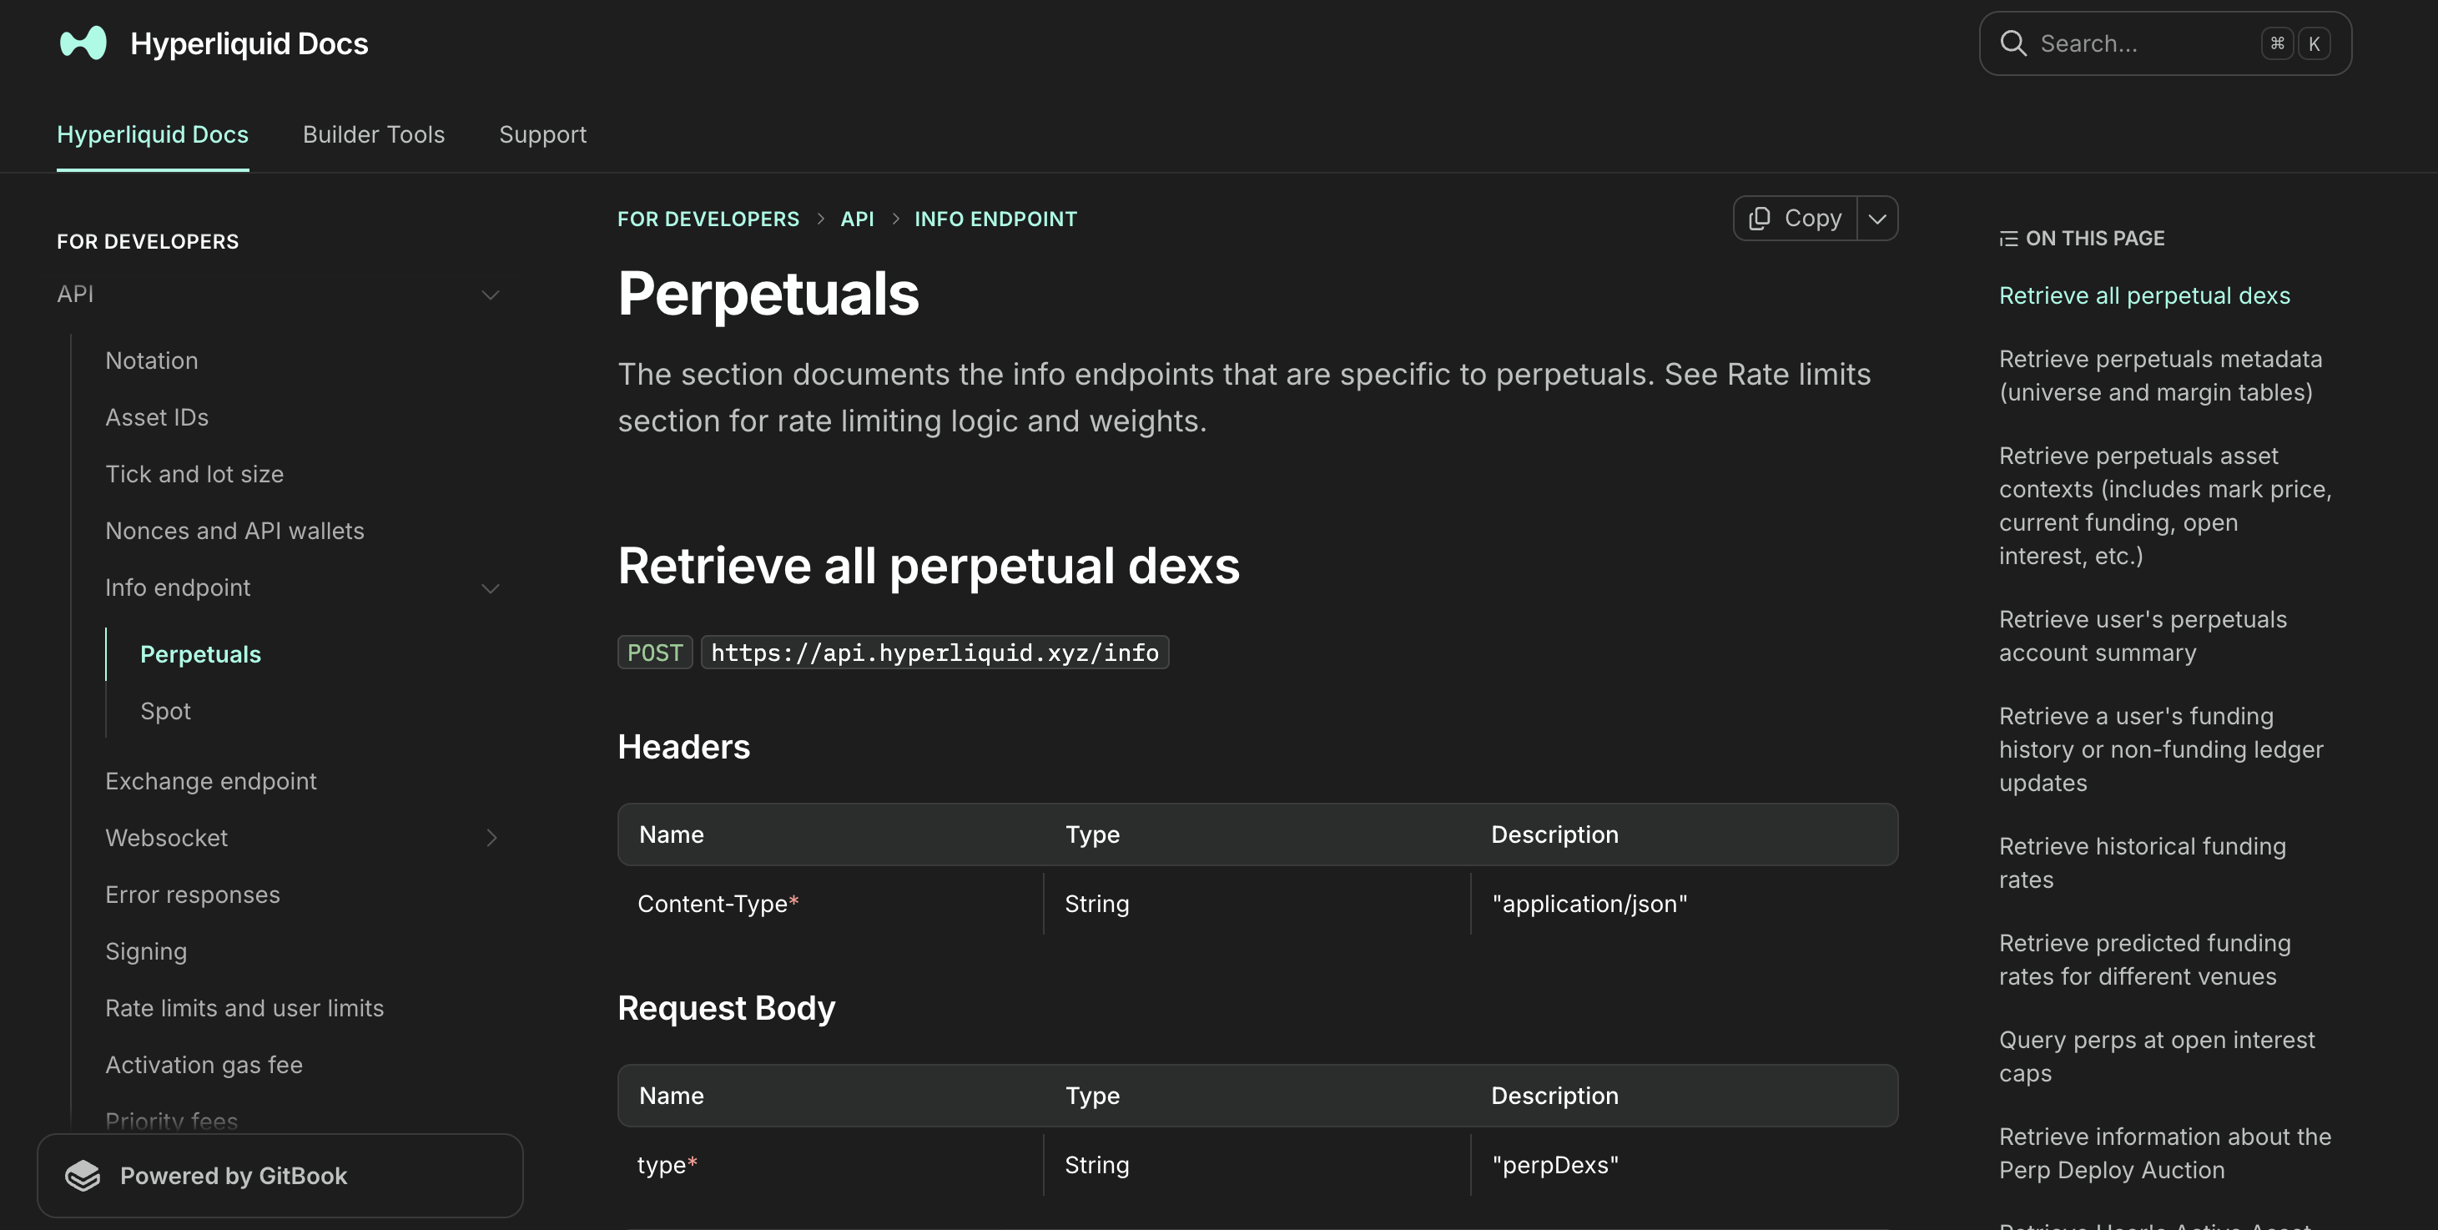The height and width of the screenshot is (1230, 2438).
Task: Open Nonces and API wallets page
Action: click(234, 532)
